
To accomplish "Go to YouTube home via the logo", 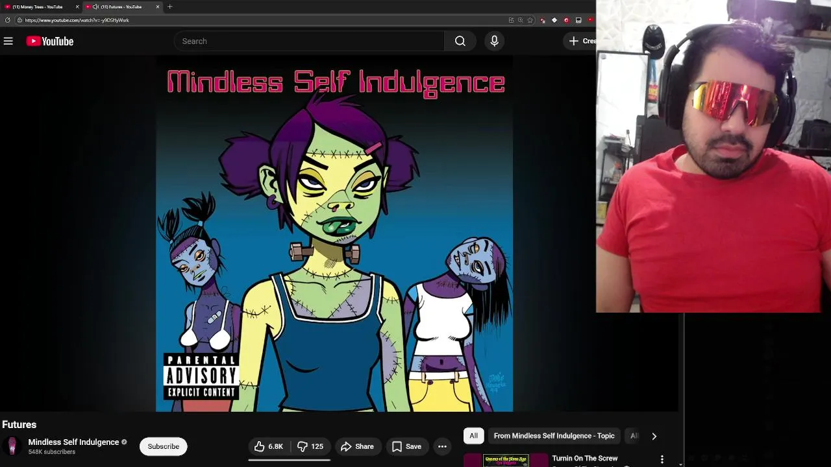I will [x=50, y=41].
